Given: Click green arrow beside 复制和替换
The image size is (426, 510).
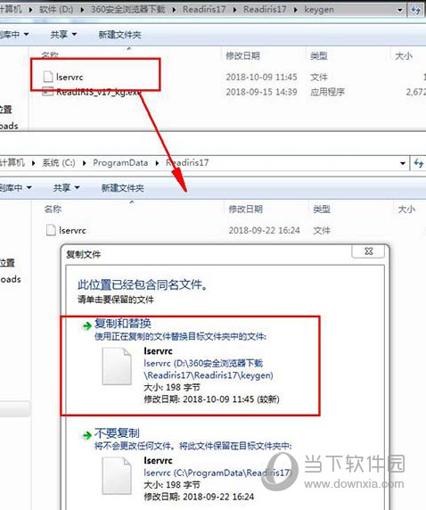Looking at the screenshot, I should coord(86,325).
